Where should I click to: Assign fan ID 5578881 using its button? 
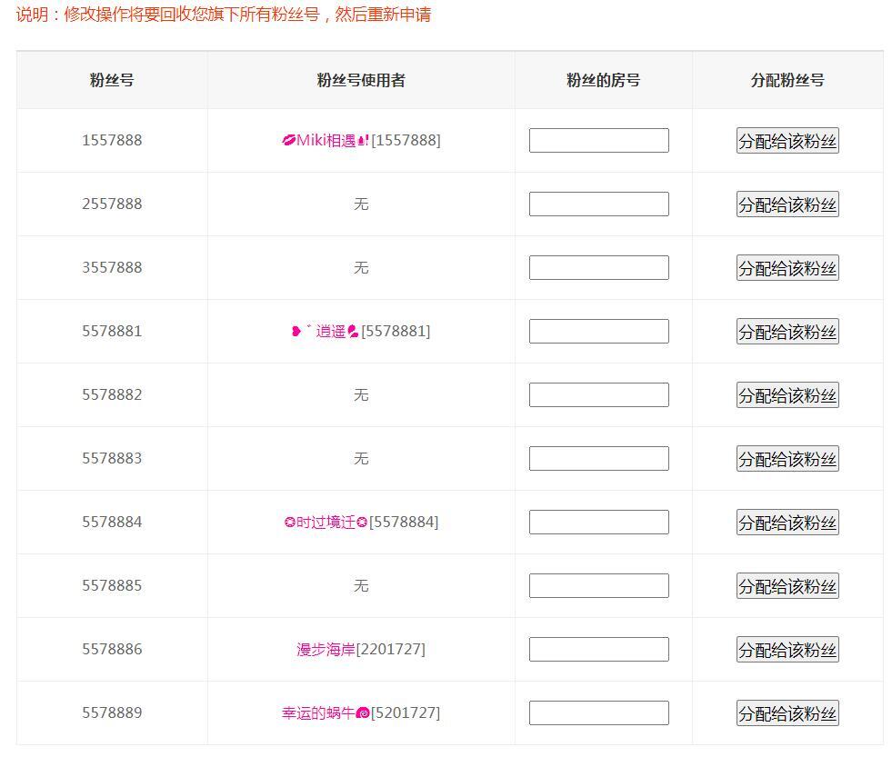tap(787, 332)
